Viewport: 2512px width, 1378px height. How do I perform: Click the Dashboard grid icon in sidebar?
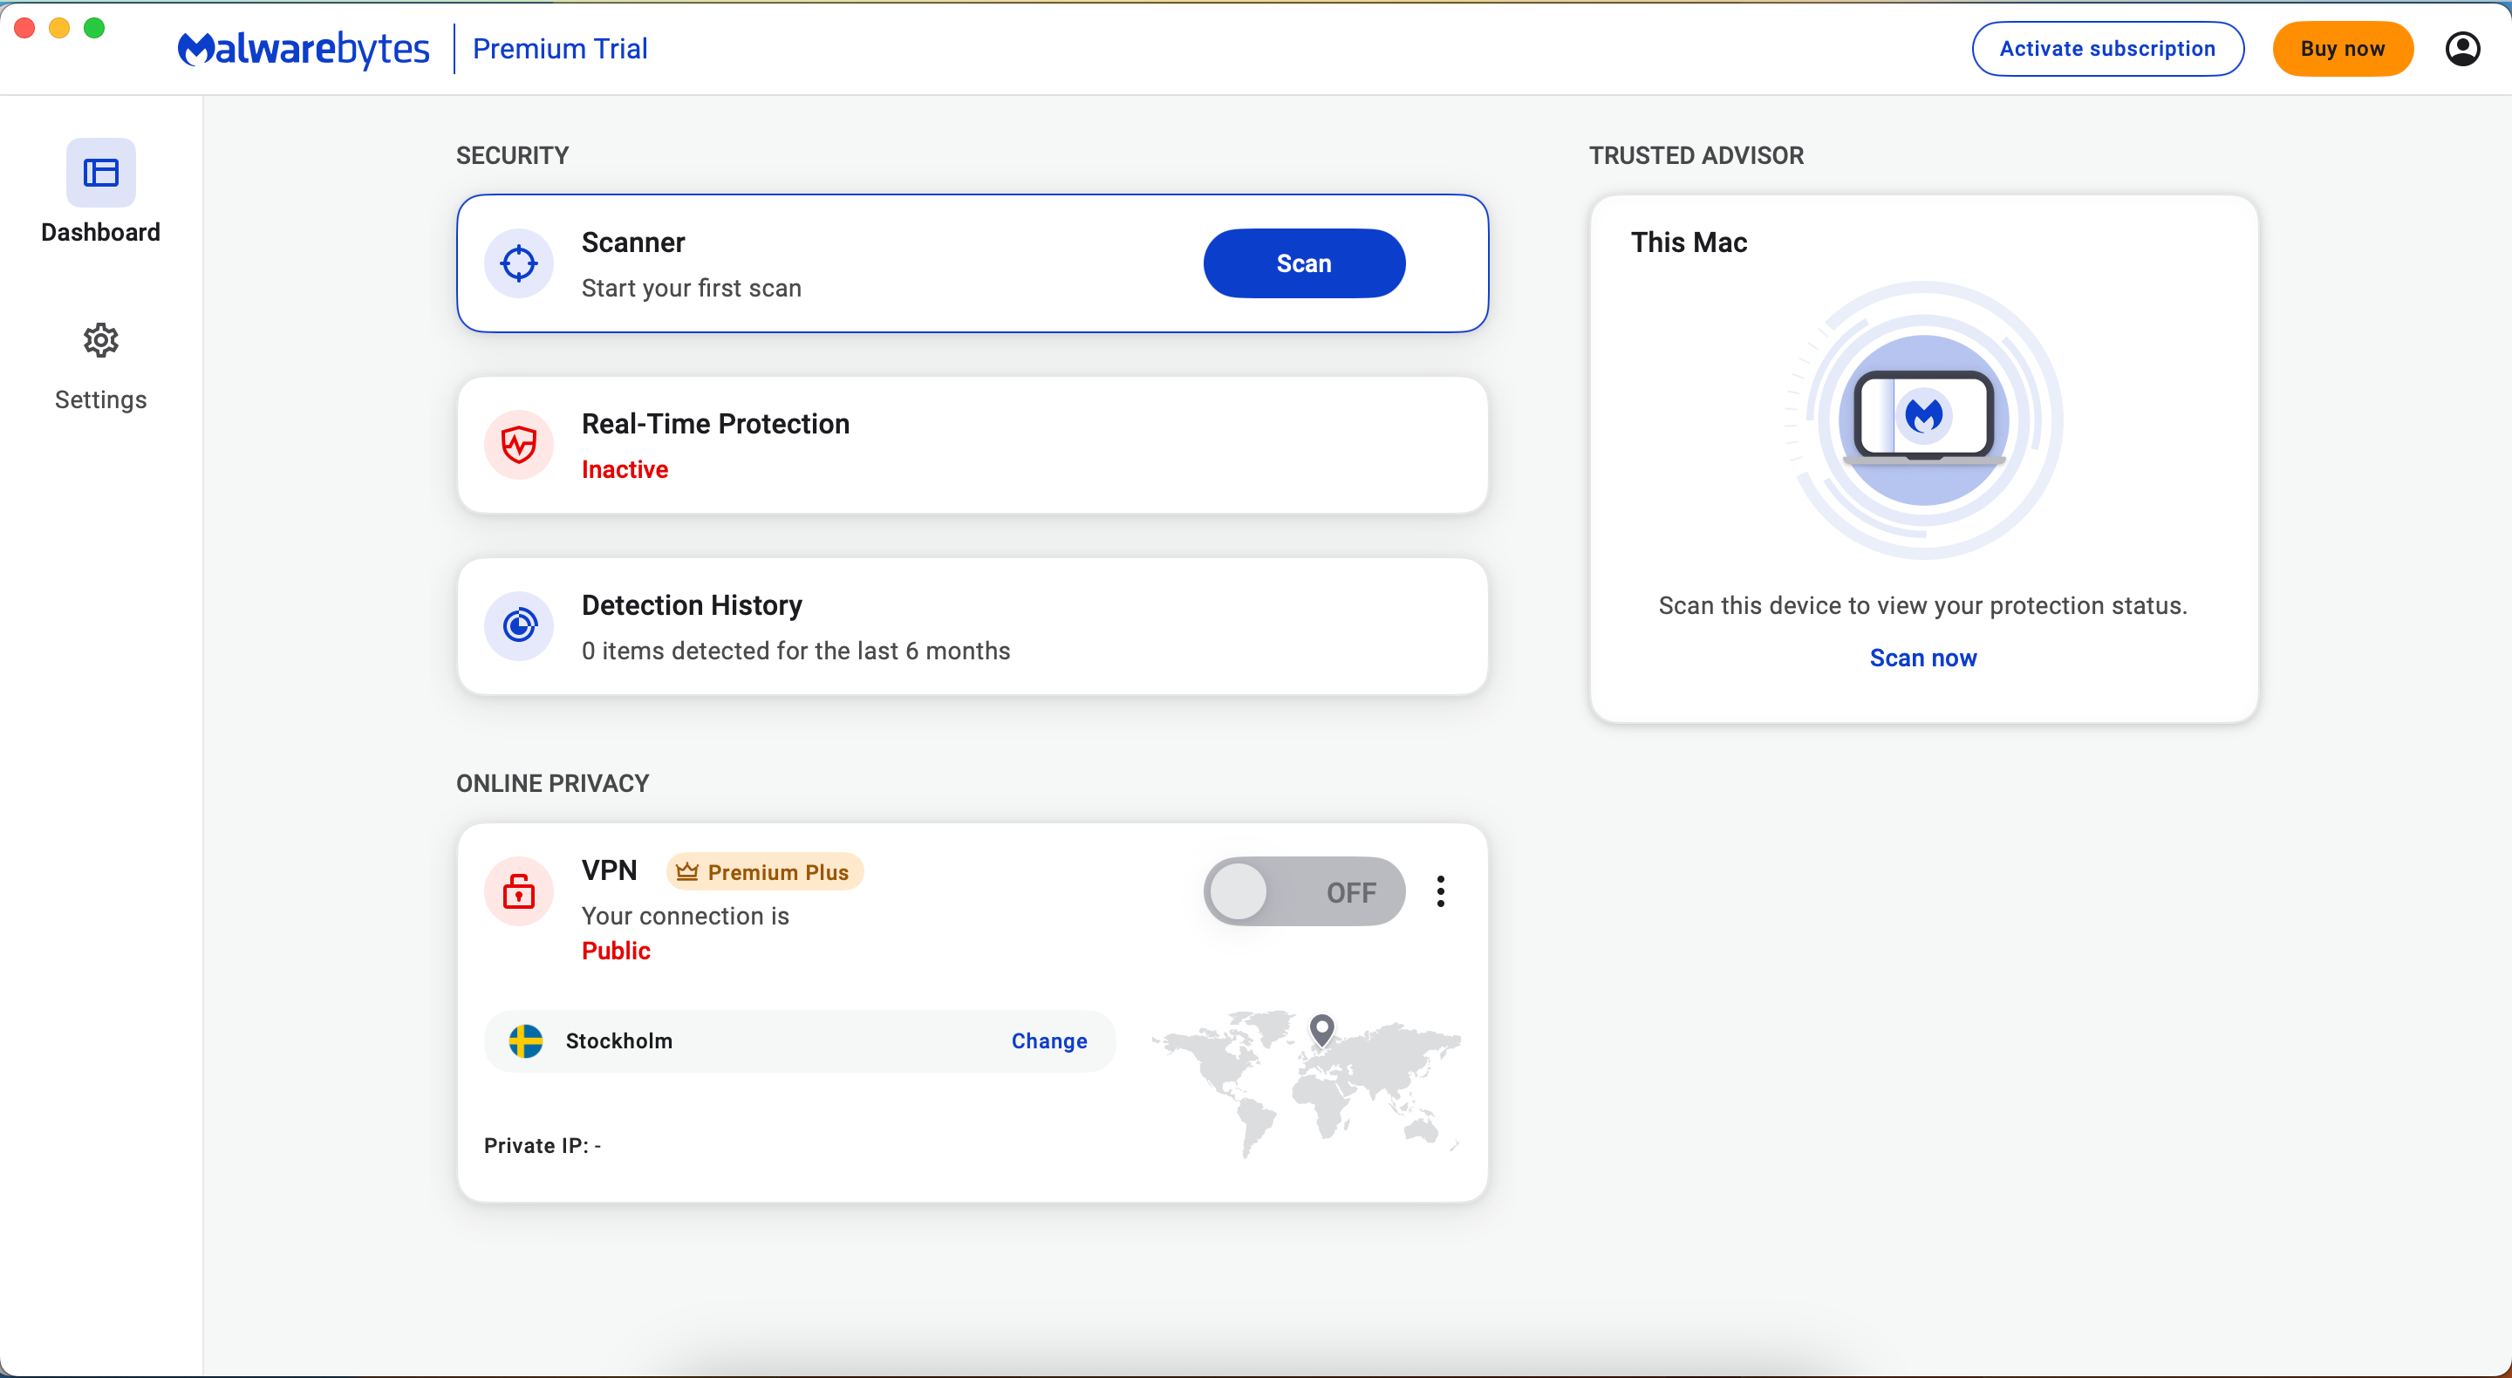[102, 172]
